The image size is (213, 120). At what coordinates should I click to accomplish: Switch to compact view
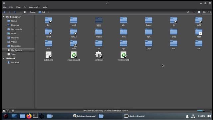(209, 12)
